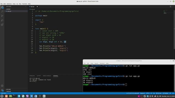The height and width of the screenshot is (98, 175).
Task: Open the Search view in the activity bar
Action: 2,11
